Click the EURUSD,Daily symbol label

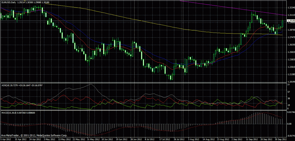coord(8,2)
